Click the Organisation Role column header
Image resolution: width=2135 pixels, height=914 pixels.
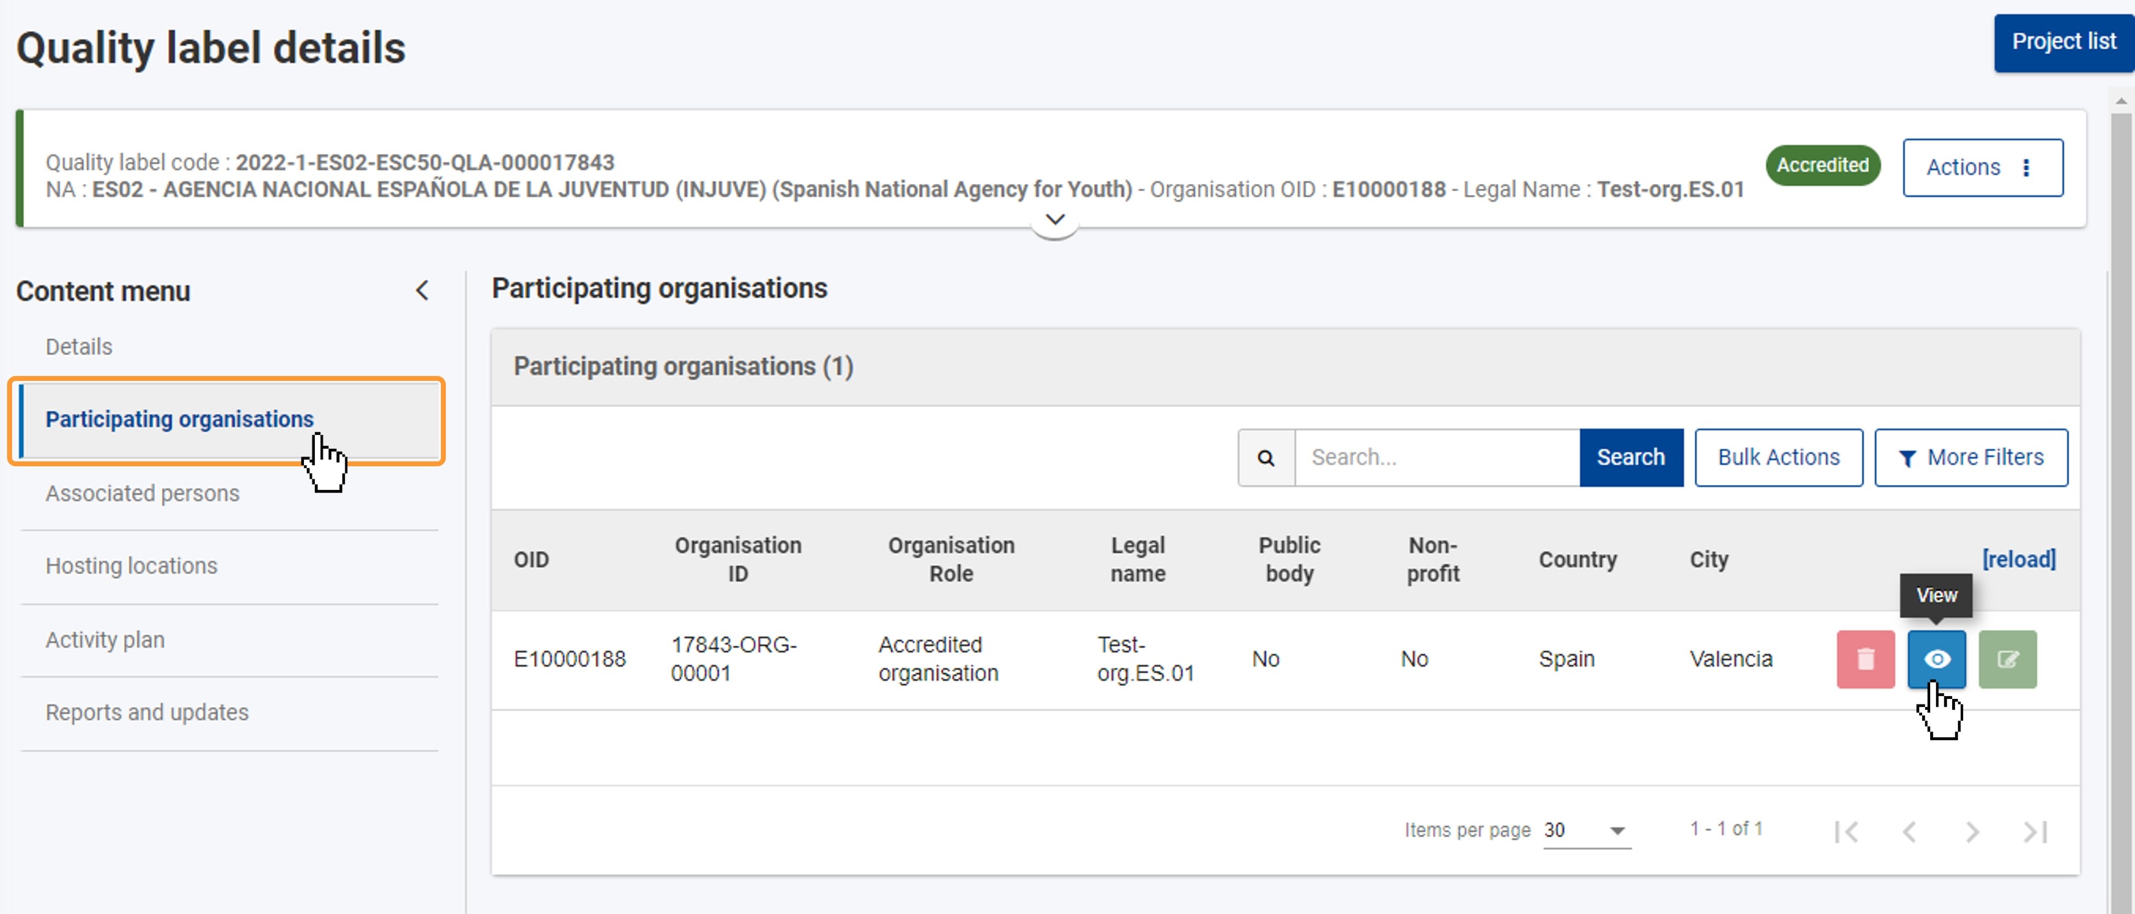(951, 560)
